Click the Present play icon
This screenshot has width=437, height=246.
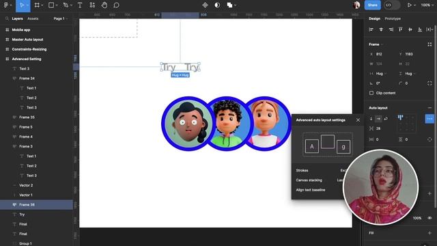[x=410, y=5]
